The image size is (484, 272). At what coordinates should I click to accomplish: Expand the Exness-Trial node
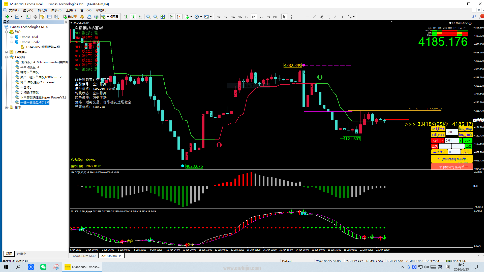12,37
